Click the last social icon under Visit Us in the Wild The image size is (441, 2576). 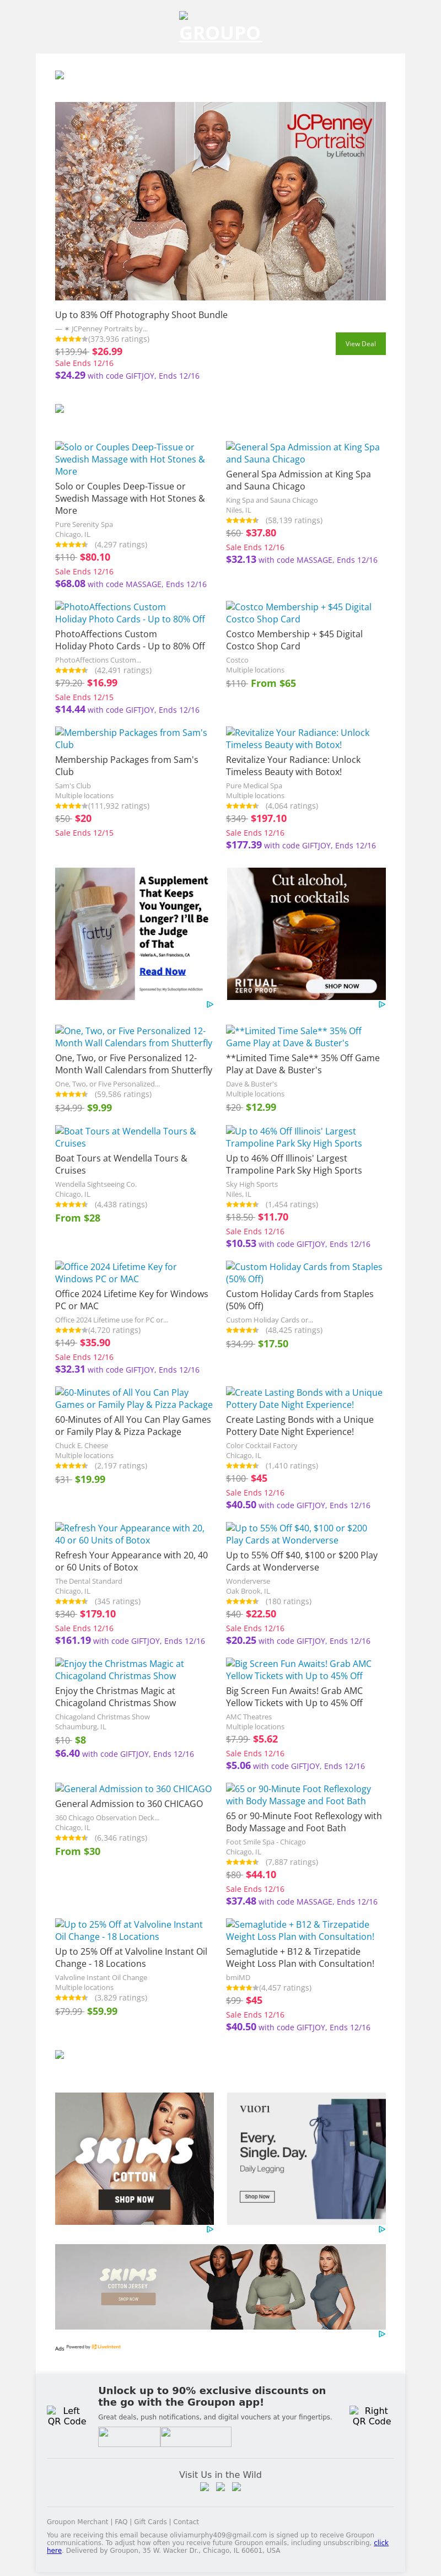[236, 2487]
